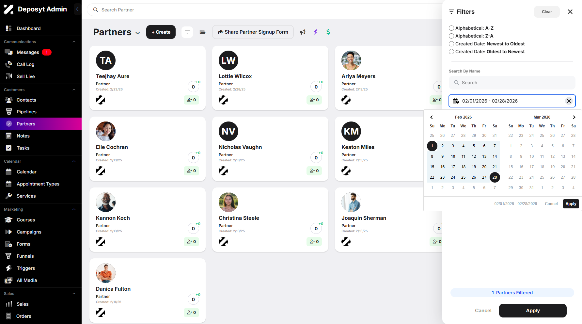Click the large Apply button at bottom
Image resolution: width=582 pixels, height=324 pixels.
coord(533,311)
